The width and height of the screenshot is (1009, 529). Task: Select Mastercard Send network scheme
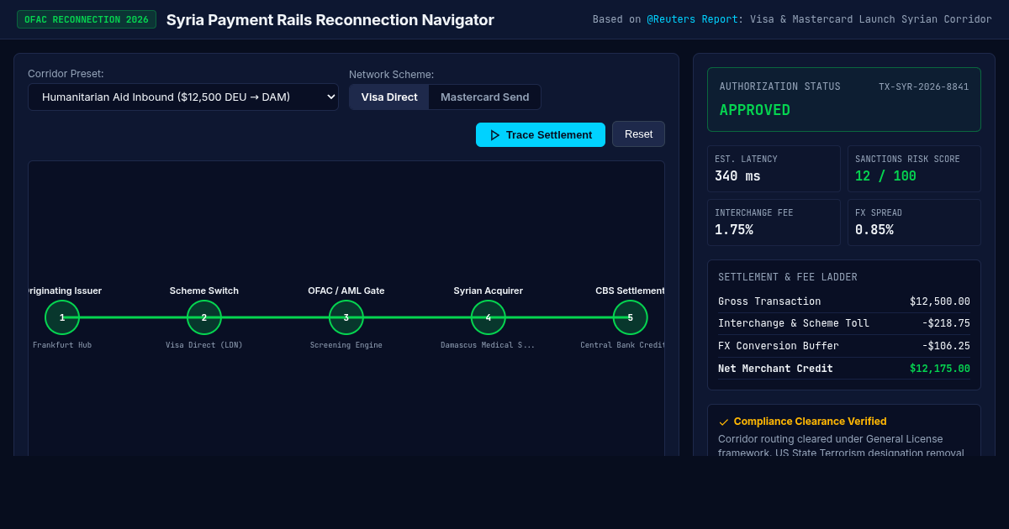click(x=484, y=97)
